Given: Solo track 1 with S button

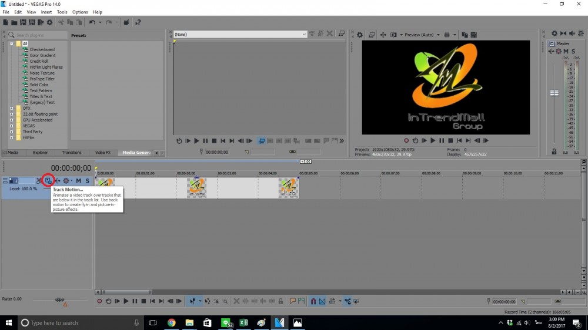Looking at the screenshot, I should [x=88, y=180].
